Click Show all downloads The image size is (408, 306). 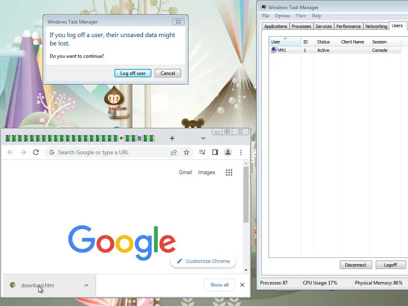[x=220, y=284]
